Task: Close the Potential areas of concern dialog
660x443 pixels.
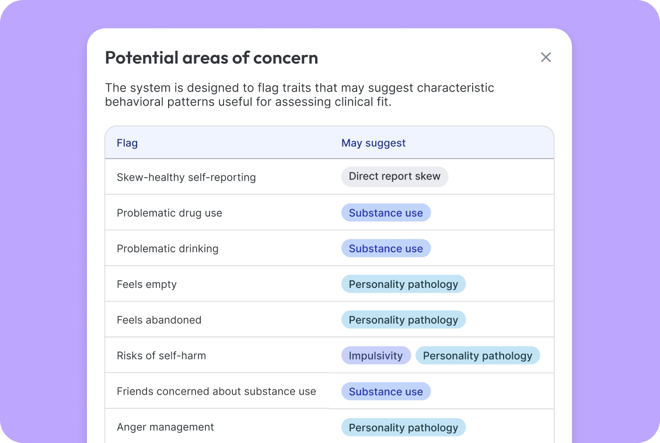Action: coord(546,57)
